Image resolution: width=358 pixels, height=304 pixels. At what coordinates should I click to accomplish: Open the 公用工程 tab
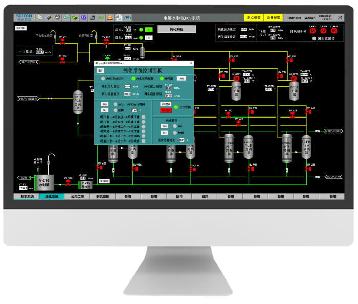click(x=77, y=196)
